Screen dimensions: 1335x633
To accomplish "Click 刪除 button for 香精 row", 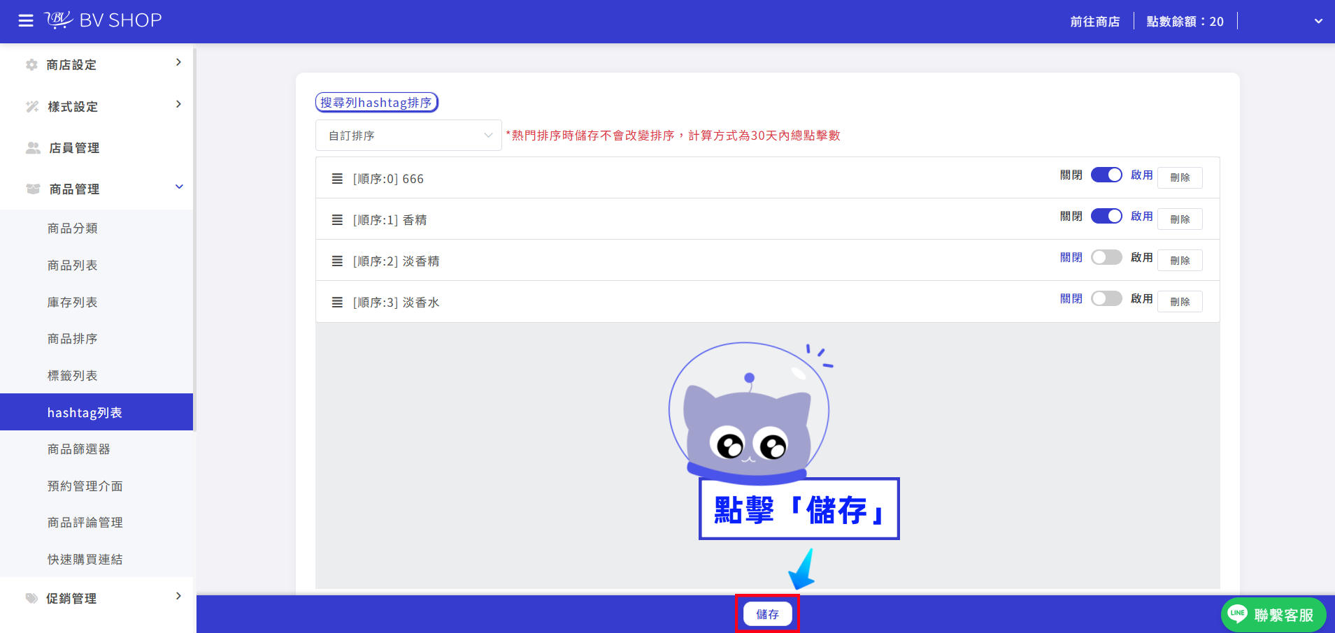I will 1180,219.
